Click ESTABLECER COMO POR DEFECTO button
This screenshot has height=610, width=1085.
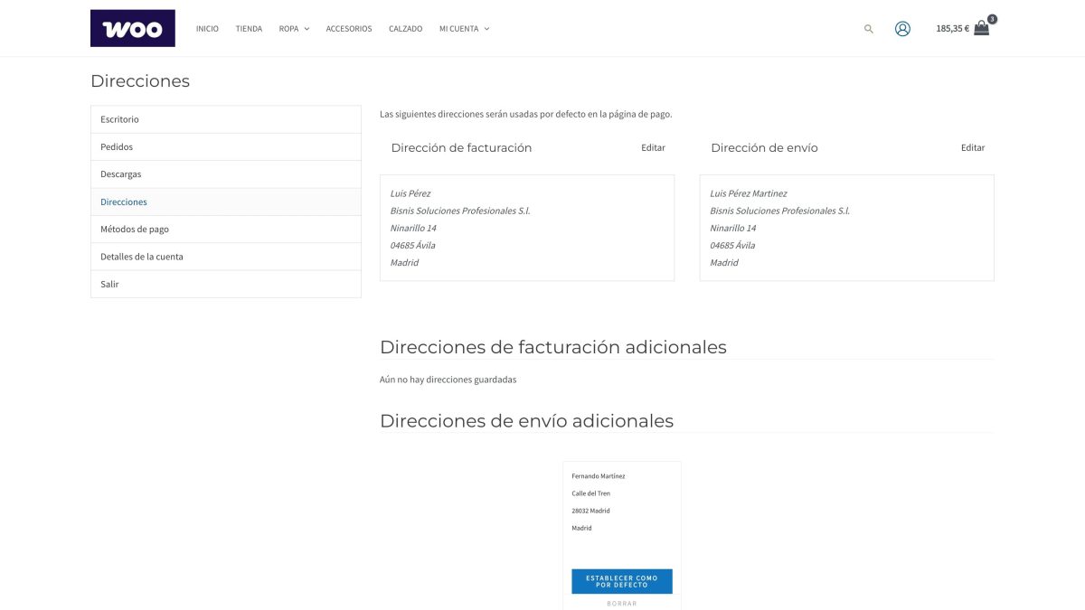(x=621, y=581)
